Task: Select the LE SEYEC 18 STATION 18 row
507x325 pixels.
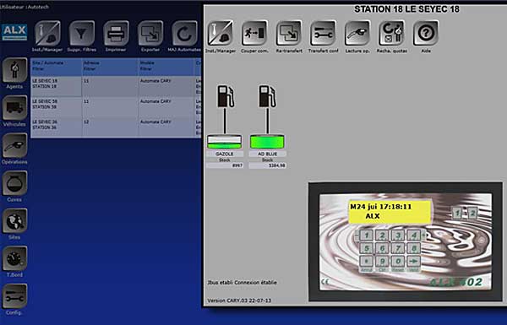Action: pyautogui.click(x=116, y=86)
